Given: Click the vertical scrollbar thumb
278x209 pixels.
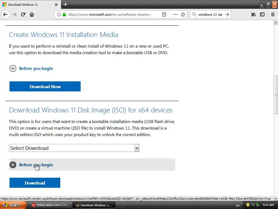Looking at the screenshot, I should click(x=276, y=95).
